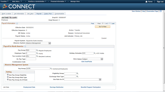Open Payroll for North America help icon
This screenshot has width=165, height=92.
pos(25,46)
